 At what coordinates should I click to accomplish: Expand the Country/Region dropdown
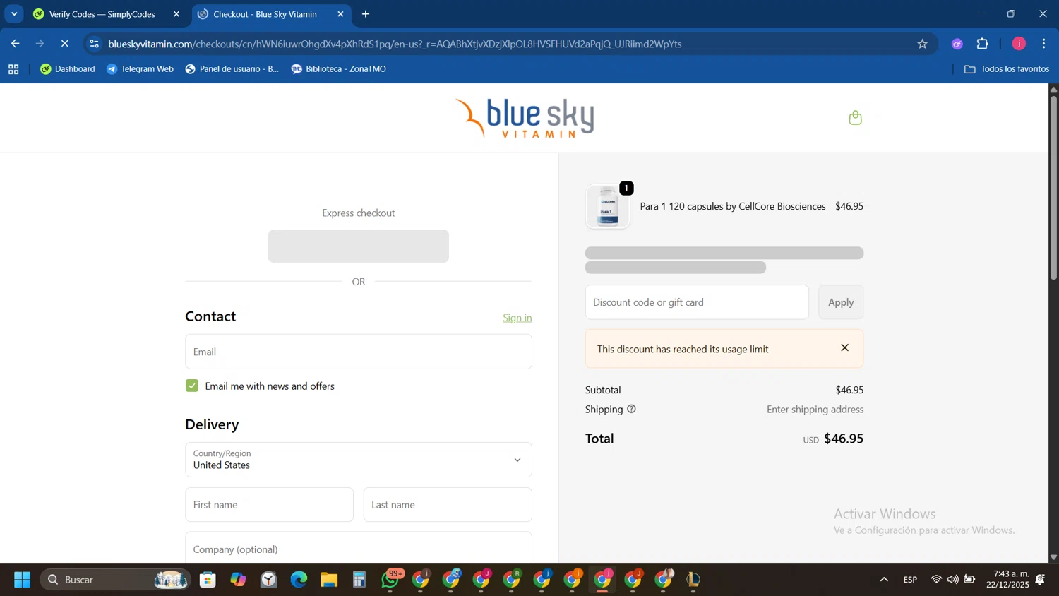(359, 460)
